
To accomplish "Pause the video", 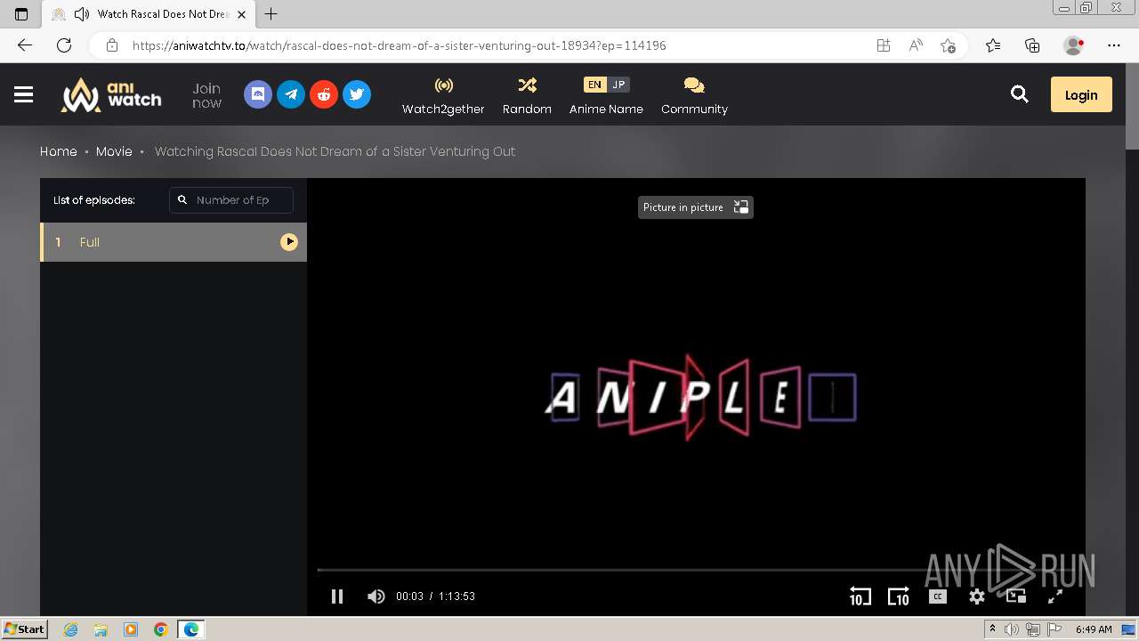I will (x=337, y=596).
